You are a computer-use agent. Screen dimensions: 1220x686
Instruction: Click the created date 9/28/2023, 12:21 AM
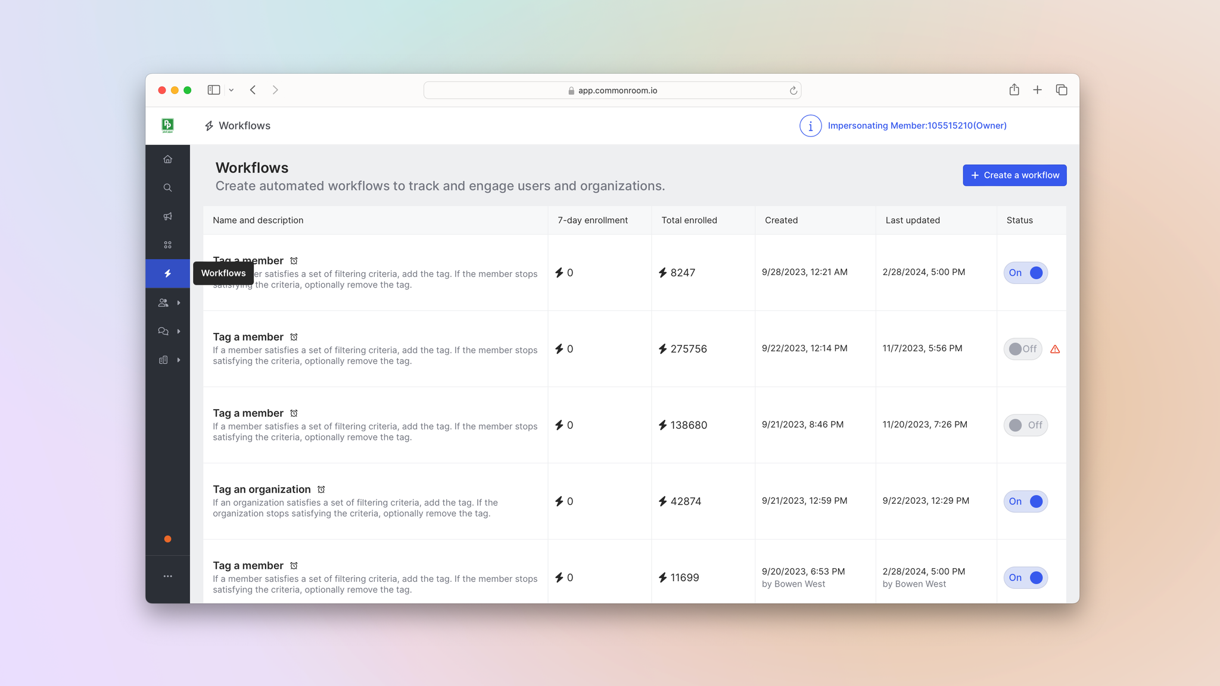[805, 272]
